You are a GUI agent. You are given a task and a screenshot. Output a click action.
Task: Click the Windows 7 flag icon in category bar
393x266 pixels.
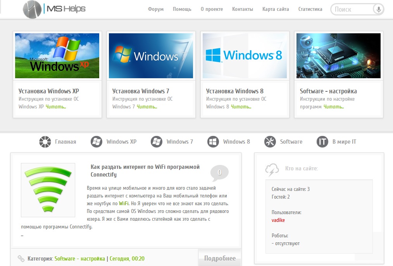point(157,142)
